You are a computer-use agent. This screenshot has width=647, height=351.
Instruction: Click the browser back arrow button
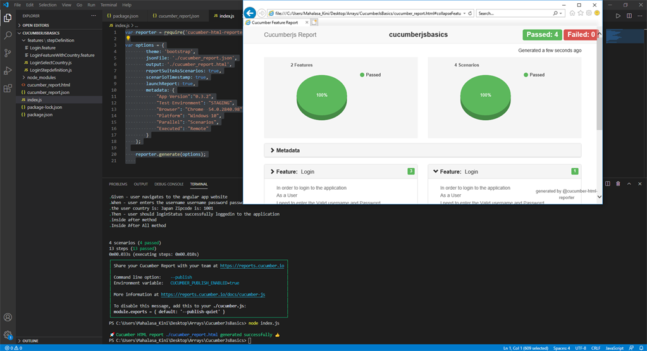tap(250, 13)
